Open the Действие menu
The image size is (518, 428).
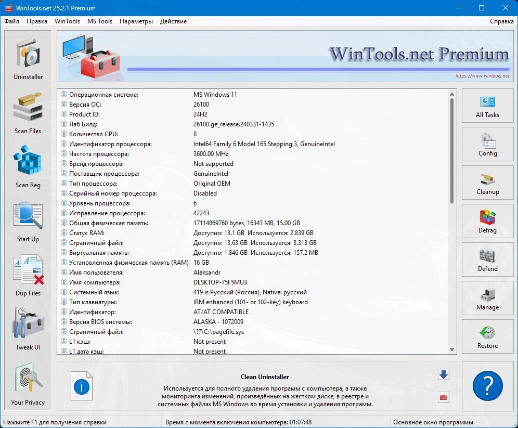coord(173,21)
